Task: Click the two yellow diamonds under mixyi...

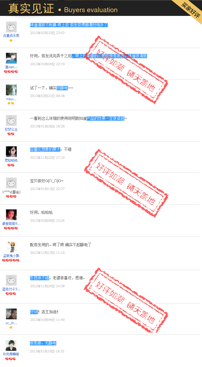Action: coord(11,103)
